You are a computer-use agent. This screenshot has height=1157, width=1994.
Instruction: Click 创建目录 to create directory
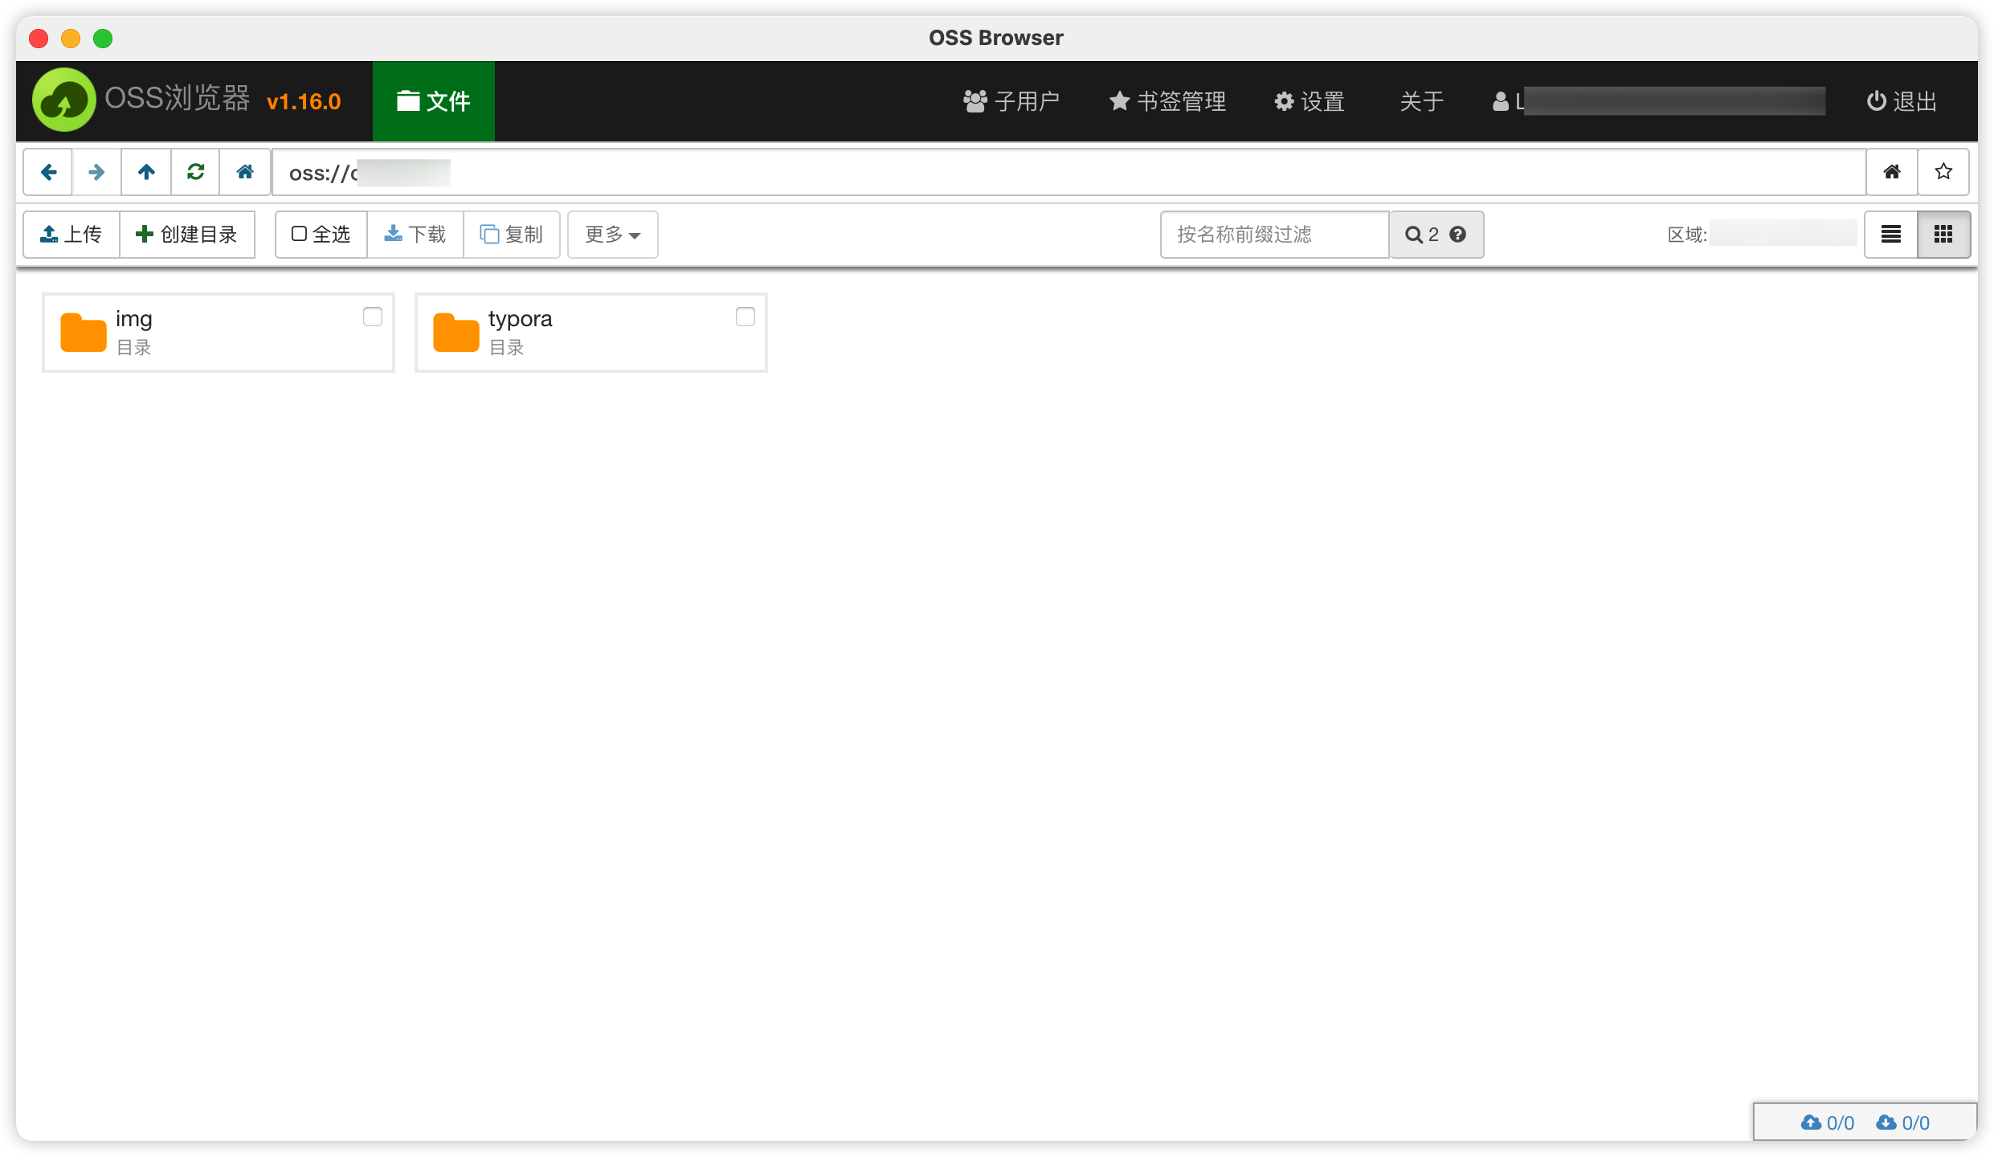click(187, 235)
